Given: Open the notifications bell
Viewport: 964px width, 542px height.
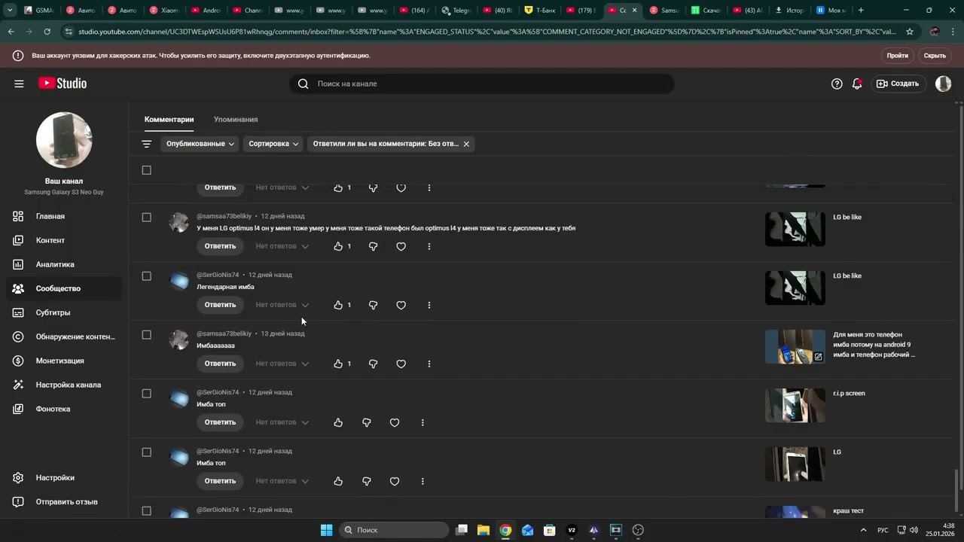Looking at the screenshot, I should pos(857,84).
